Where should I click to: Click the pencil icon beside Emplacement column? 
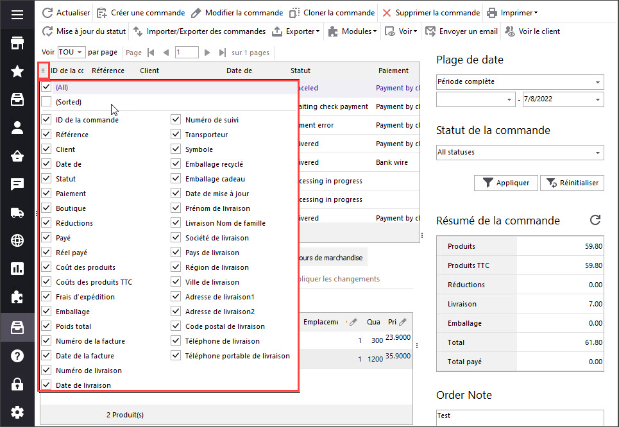(x=353, y=322)
